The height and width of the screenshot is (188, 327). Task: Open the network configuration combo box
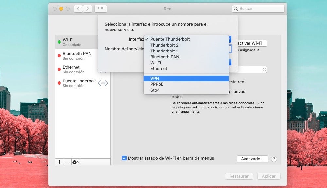point(264,69)
